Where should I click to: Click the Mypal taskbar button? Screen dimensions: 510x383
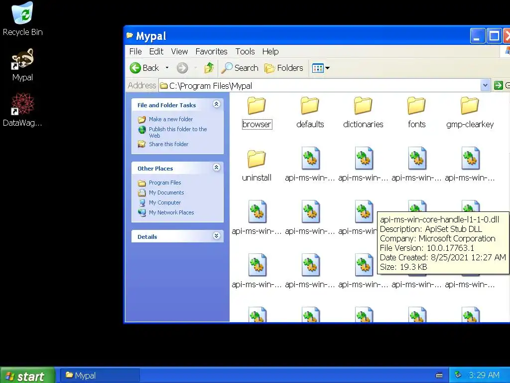coord(100,375)
